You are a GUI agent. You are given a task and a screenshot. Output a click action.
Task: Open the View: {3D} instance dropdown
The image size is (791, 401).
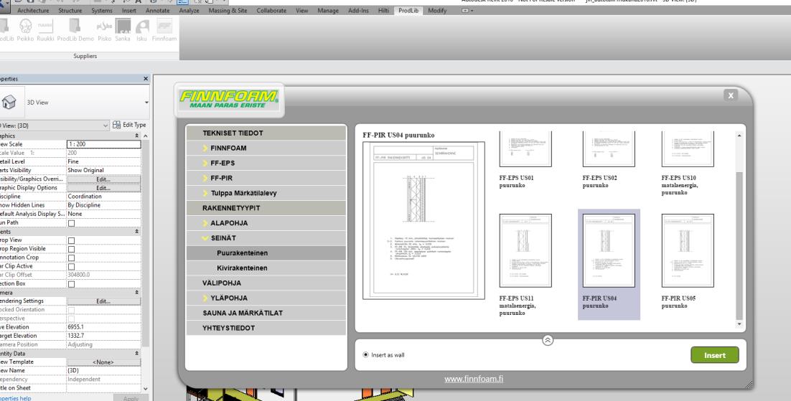[x=106, y=125]
